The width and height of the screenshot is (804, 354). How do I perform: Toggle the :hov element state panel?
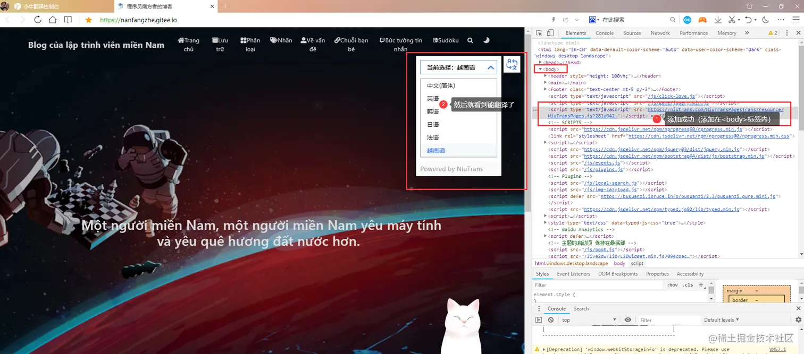coord(672,285)
